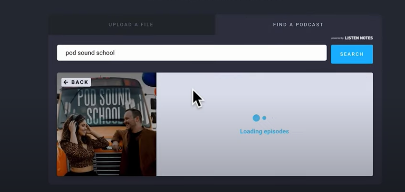Image resolution: width=405 pixels, height=192 pixels.
Task: Click the Loading episodes text
Action: point(264,131)
